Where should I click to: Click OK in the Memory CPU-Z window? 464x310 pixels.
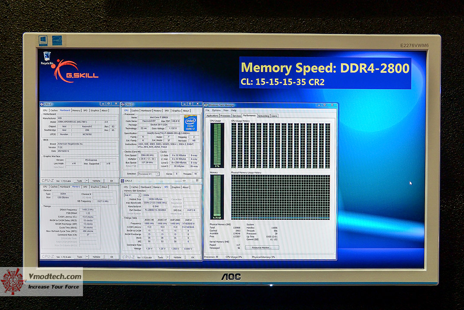pyautogui.click(x=112, y=257)
